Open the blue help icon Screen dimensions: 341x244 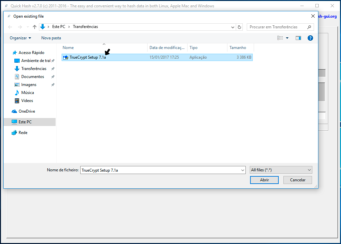(x=310, y=38)
